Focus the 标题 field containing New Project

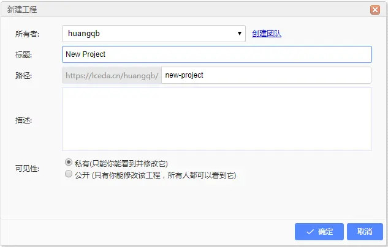coord(217,54)
